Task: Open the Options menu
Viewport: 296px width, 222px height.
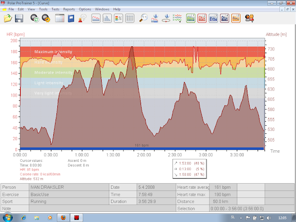Action: pyautogui.click(x=85, y=9)
